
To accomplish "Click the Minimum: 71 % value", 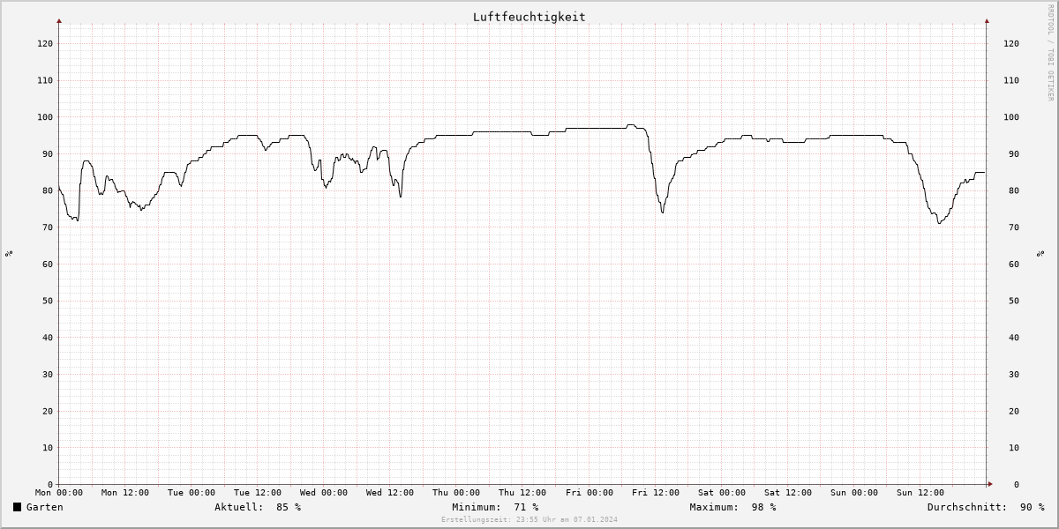I will click(495, 507).
